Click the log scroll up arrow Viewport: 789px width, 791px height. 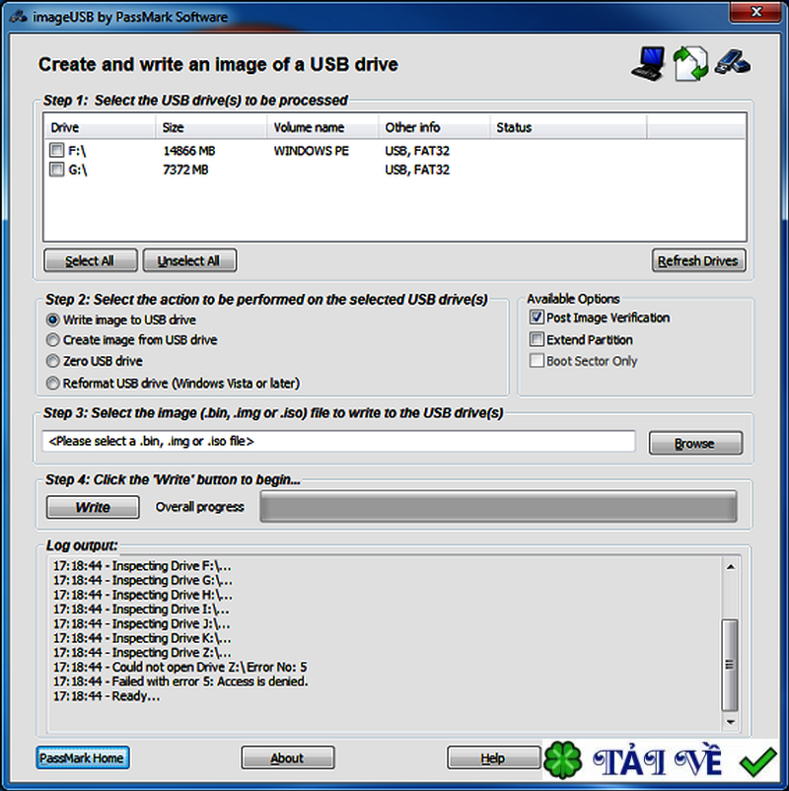(730, 567)
